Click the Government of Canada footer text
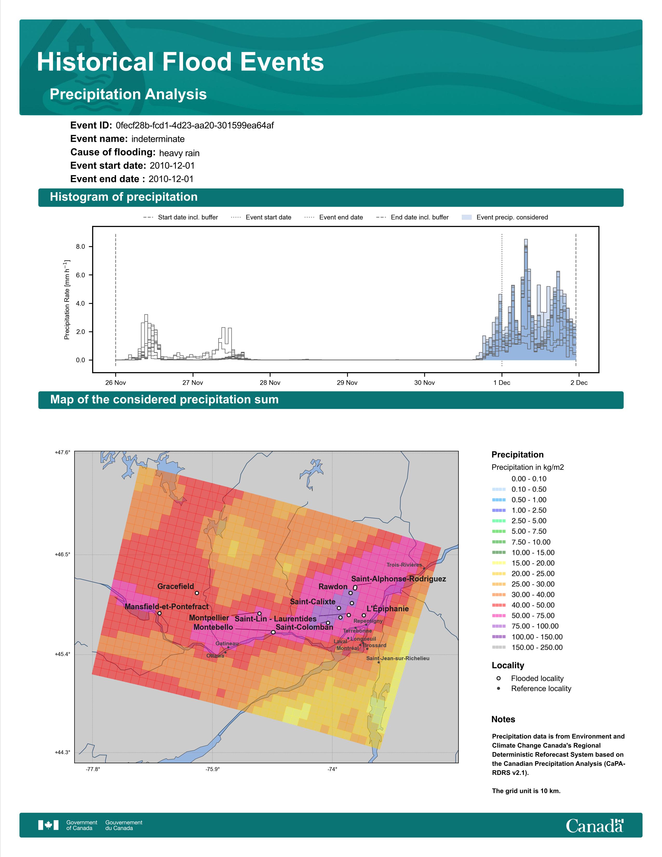 82,825
